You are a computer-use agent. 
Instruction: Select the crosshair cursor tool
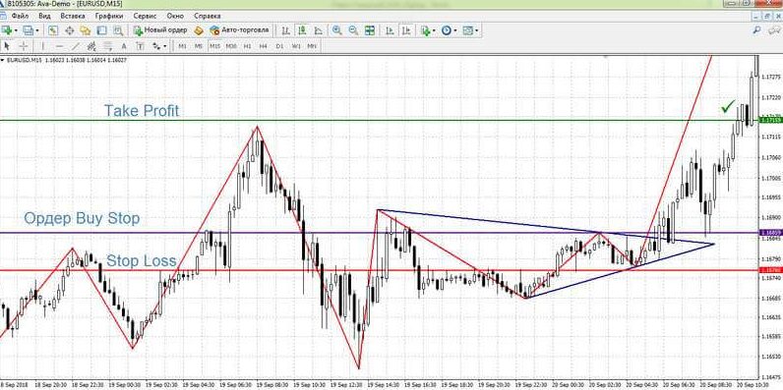click(24, 46)
